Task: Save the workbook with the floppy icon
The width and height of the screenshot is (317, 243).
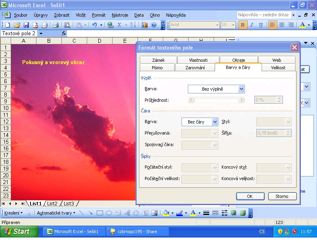Action: 26,25
